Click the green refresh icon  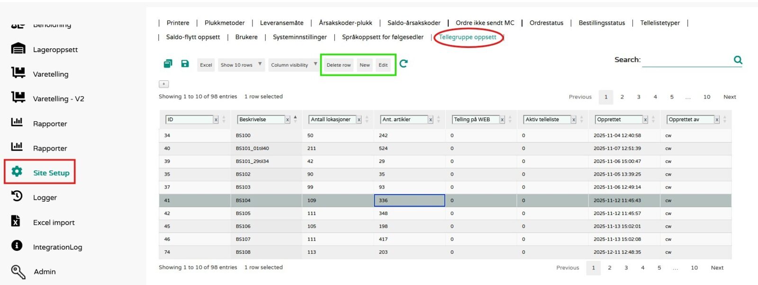tap(404, 63)
